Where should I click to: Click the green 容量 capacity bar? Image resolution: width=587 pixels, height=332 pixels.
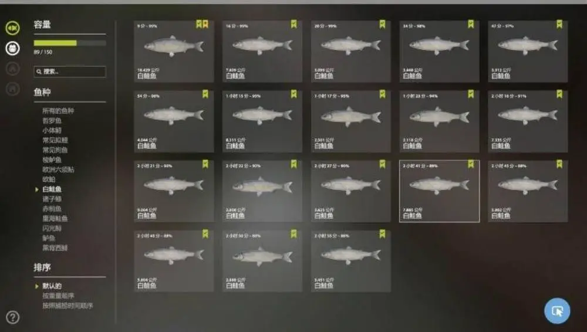70,43
